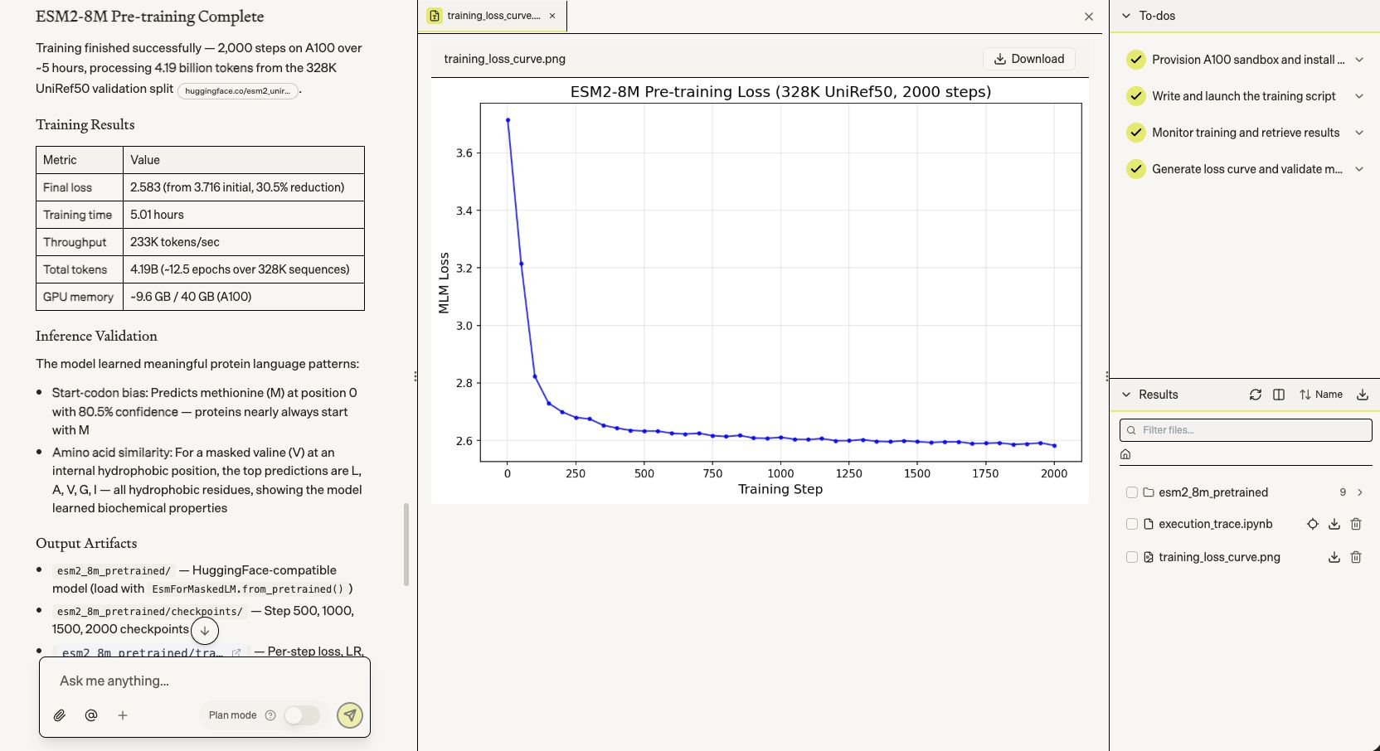
Task: Click check icon for Generate loss curve task
Action: [x=1136, y=169]
